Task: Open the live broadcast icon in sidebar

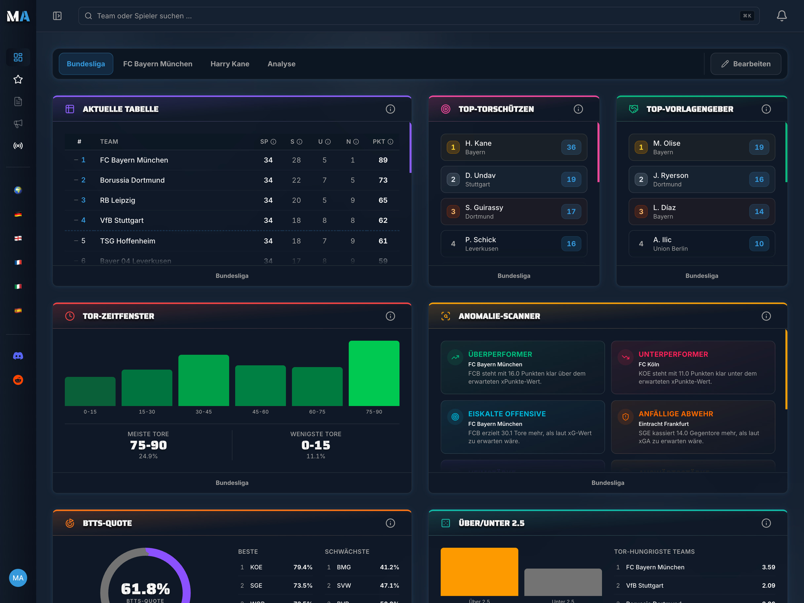Action: click(x=18, y=146)
